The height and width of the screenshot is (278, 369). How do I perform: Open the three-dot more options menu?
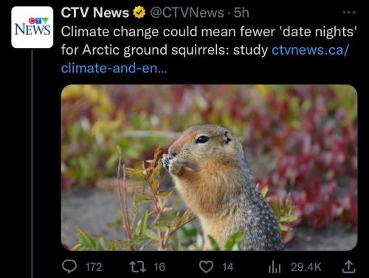349,12
